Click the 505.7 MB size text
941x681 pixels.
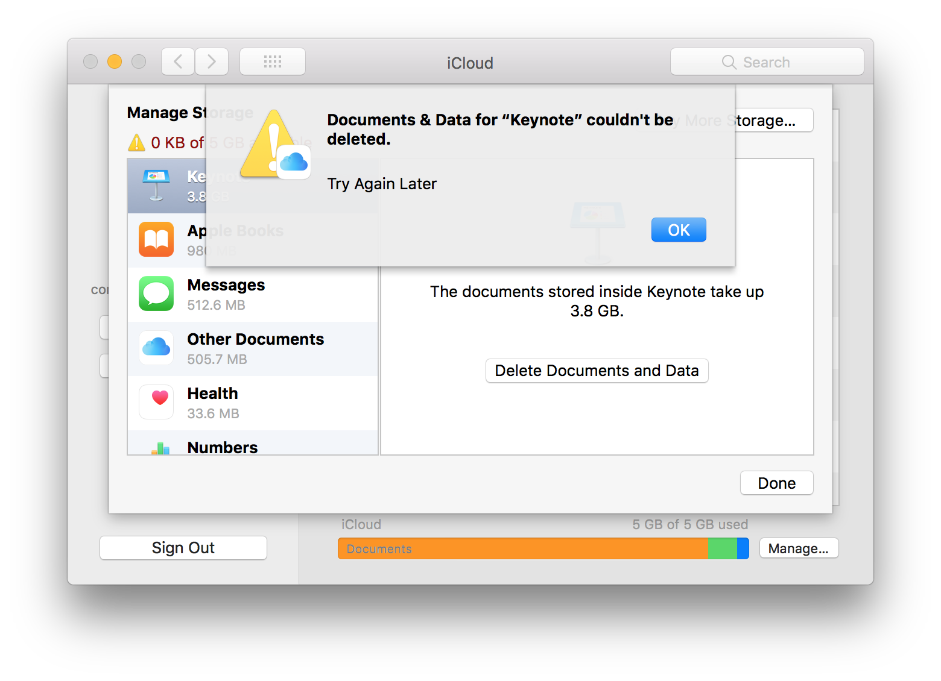pos(217,360)
